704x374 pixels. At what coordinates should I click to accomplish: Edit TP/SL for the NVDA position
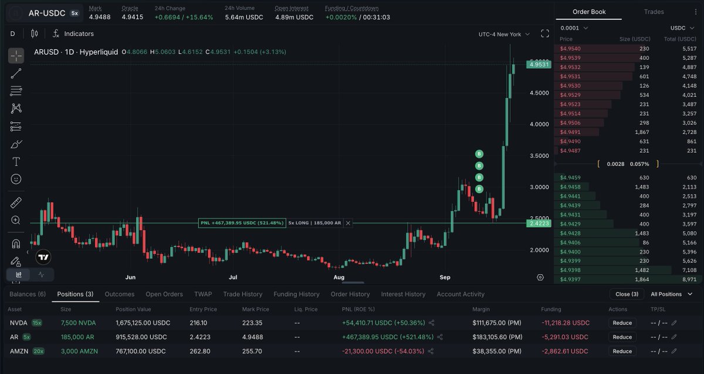pos(674,323)
